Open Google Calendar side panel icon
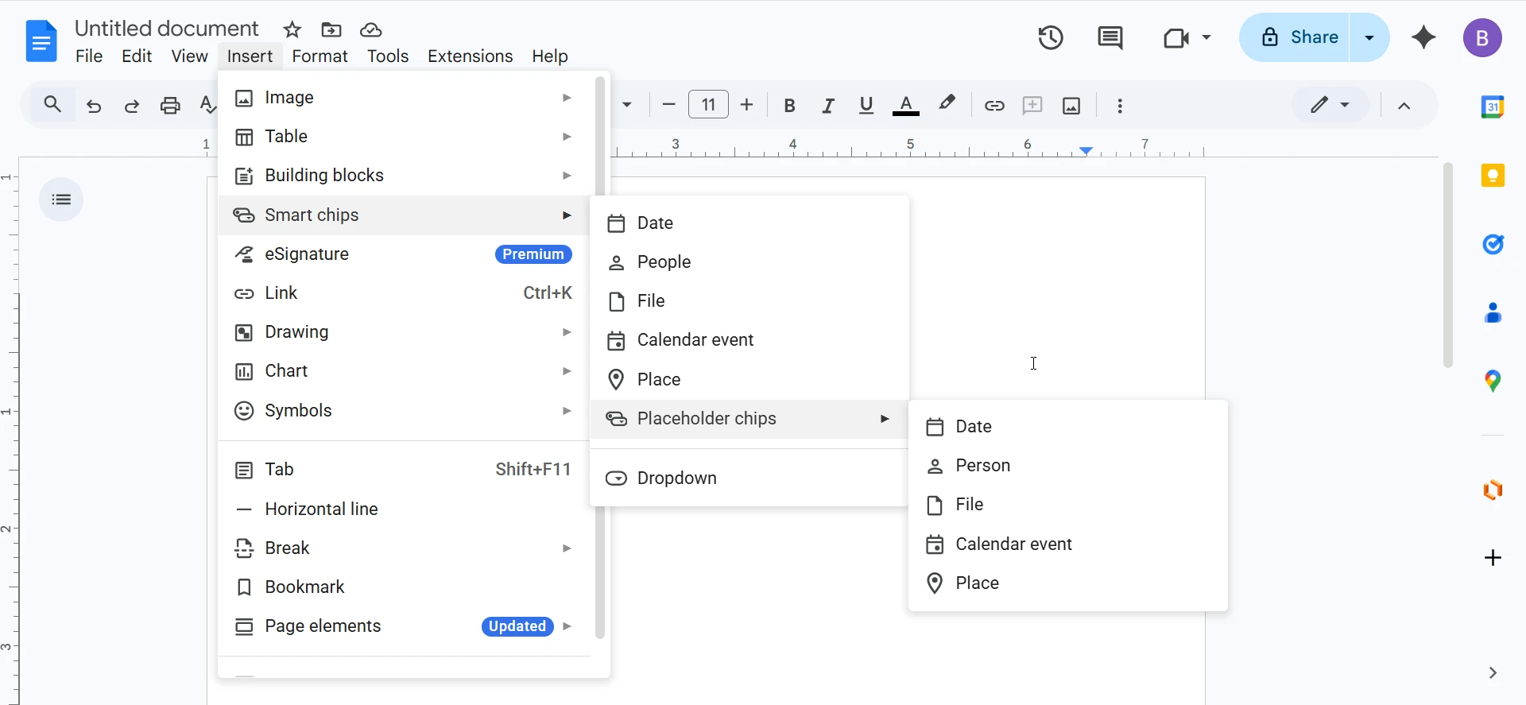 click(1493, 107)
